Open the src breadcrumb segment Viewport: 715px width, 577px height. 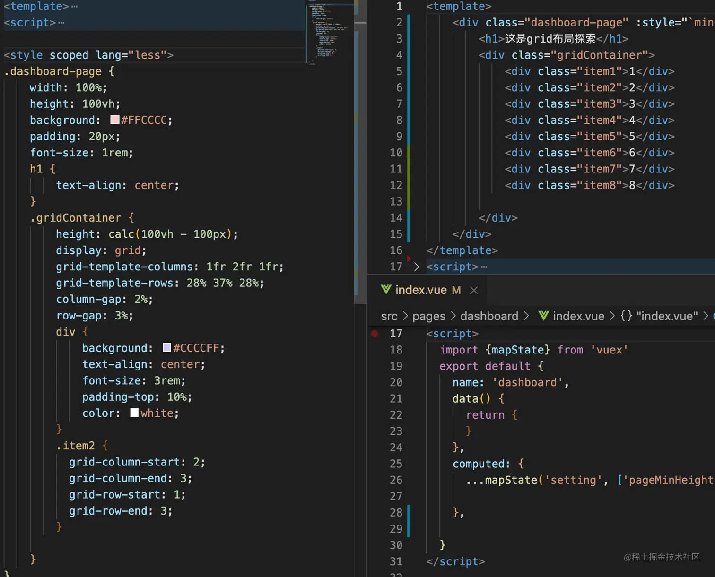[389, 316]
